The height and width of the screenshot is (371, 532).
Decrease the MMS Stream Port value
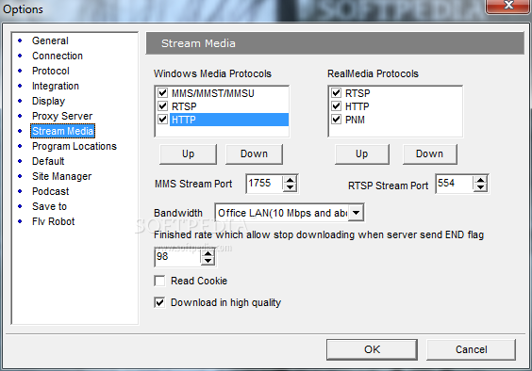[x=290, y=187]
